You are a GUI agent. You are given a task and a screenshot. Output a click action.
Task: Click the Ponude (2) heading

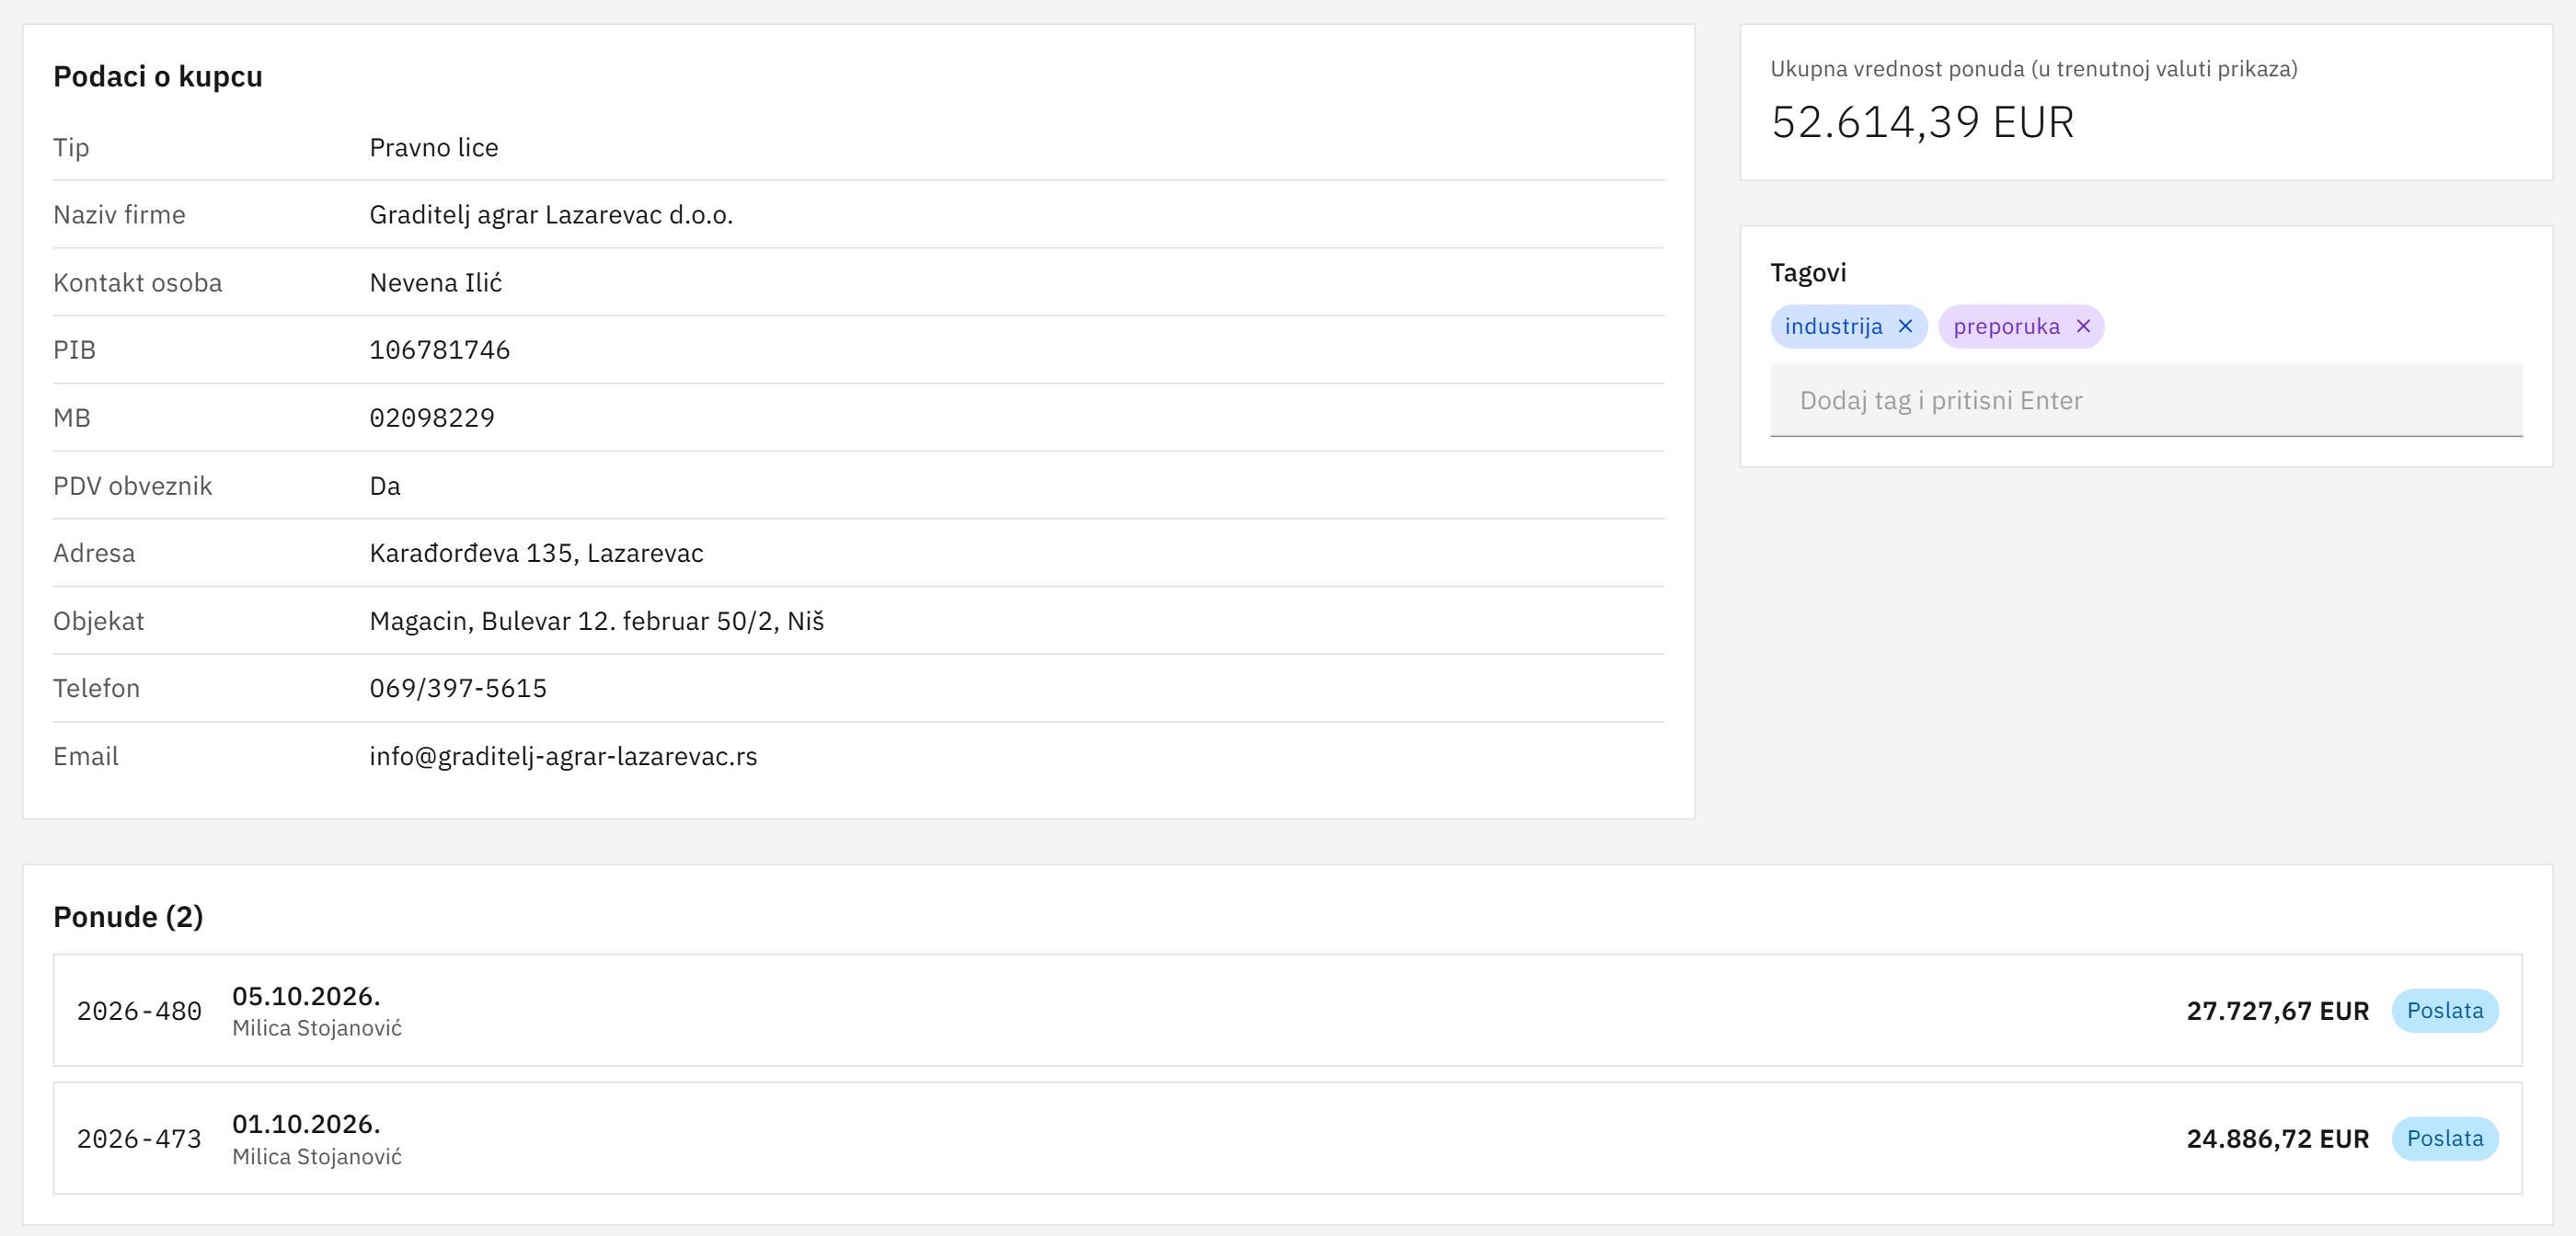point(128,917)
